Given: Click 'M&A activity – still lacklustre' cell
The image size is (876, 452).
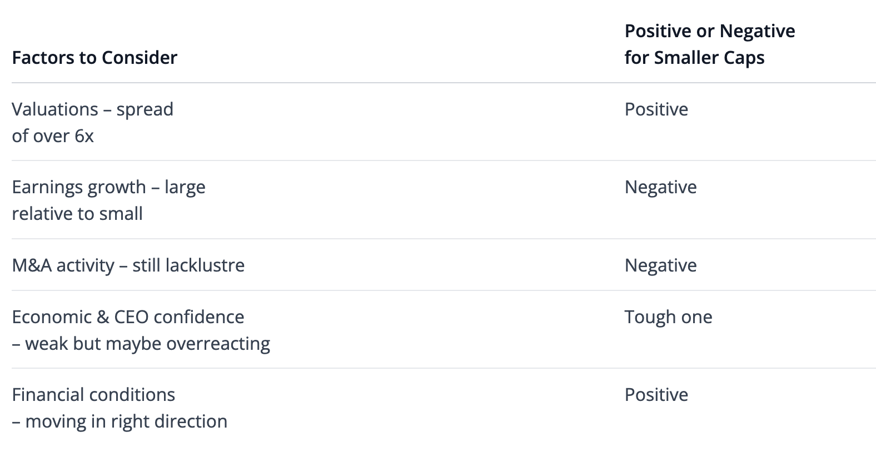Looking at the screenshot, I should pos(128,265).
